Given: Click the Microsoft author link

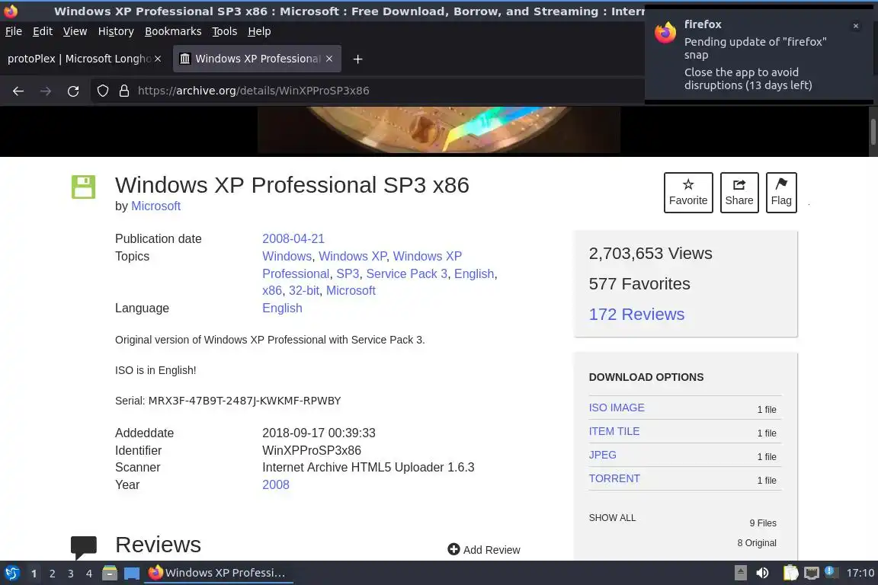Looking at the screenshot, I should (155, 206).
